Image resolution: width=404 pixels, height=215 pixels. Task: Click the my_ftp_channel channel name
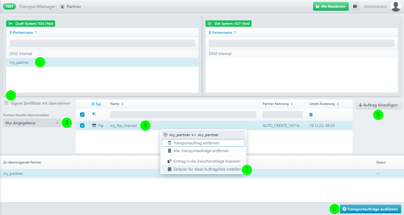[x=123, y=126]
